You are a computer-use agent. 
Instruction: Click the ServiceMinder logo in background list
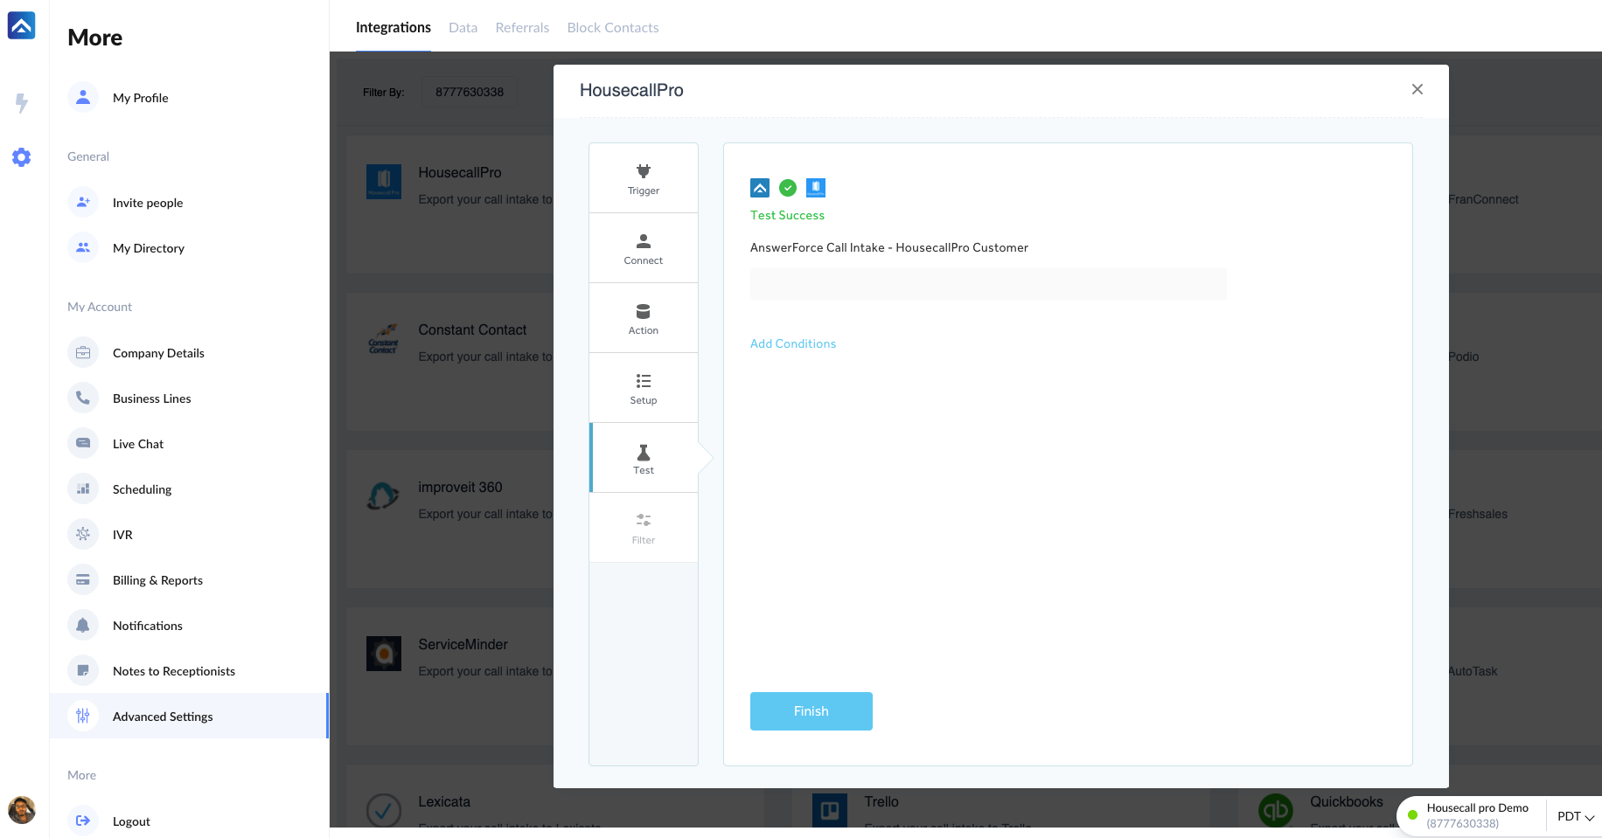[x=384, y=654]
